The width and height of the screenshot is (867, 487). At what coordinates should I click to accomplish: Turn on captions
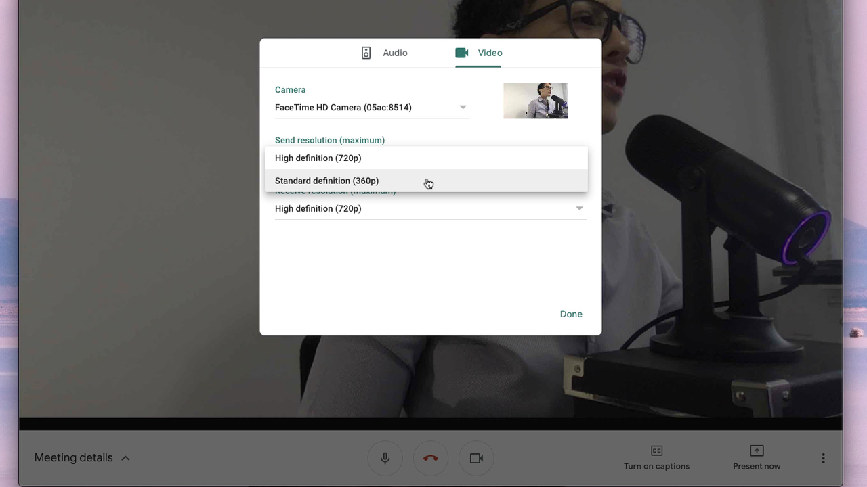click(656, 458)
